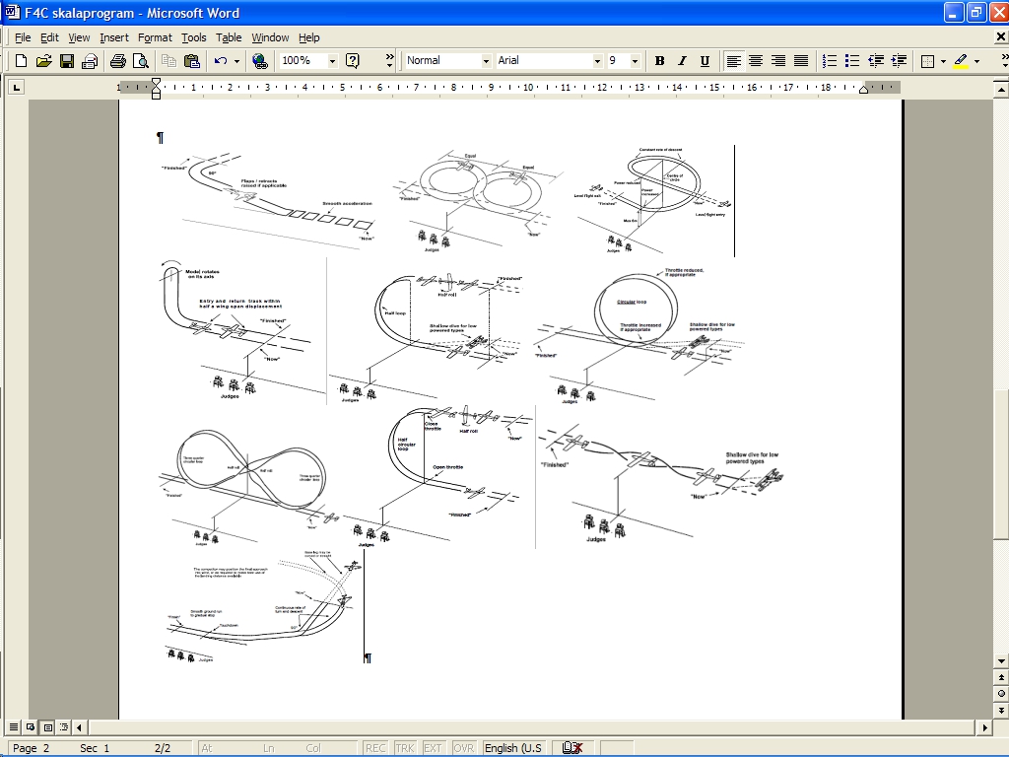Open a file with the folder icon

(x=43, y=61)
